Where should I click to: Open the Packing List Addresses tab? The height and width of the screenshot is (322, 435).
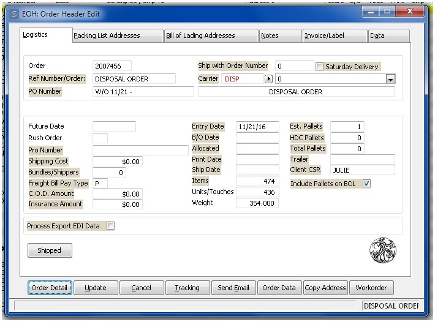118,36
